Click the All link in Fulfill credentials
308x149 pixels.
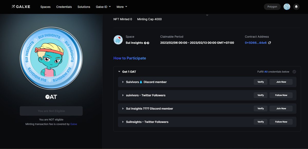[x=266, y=72]
